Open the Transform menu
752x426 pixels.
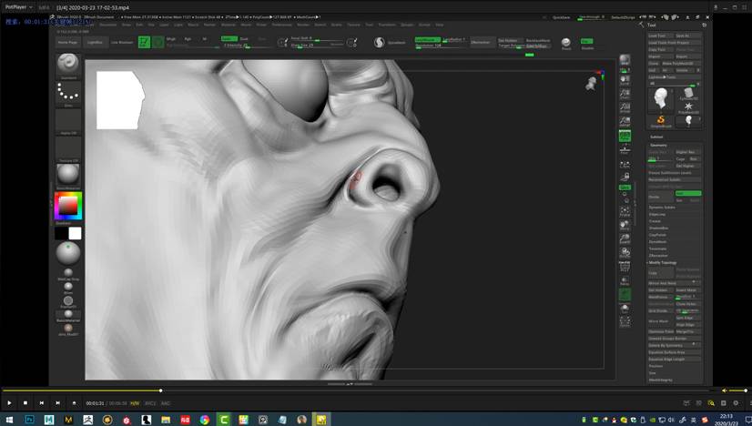coord(387,25)
